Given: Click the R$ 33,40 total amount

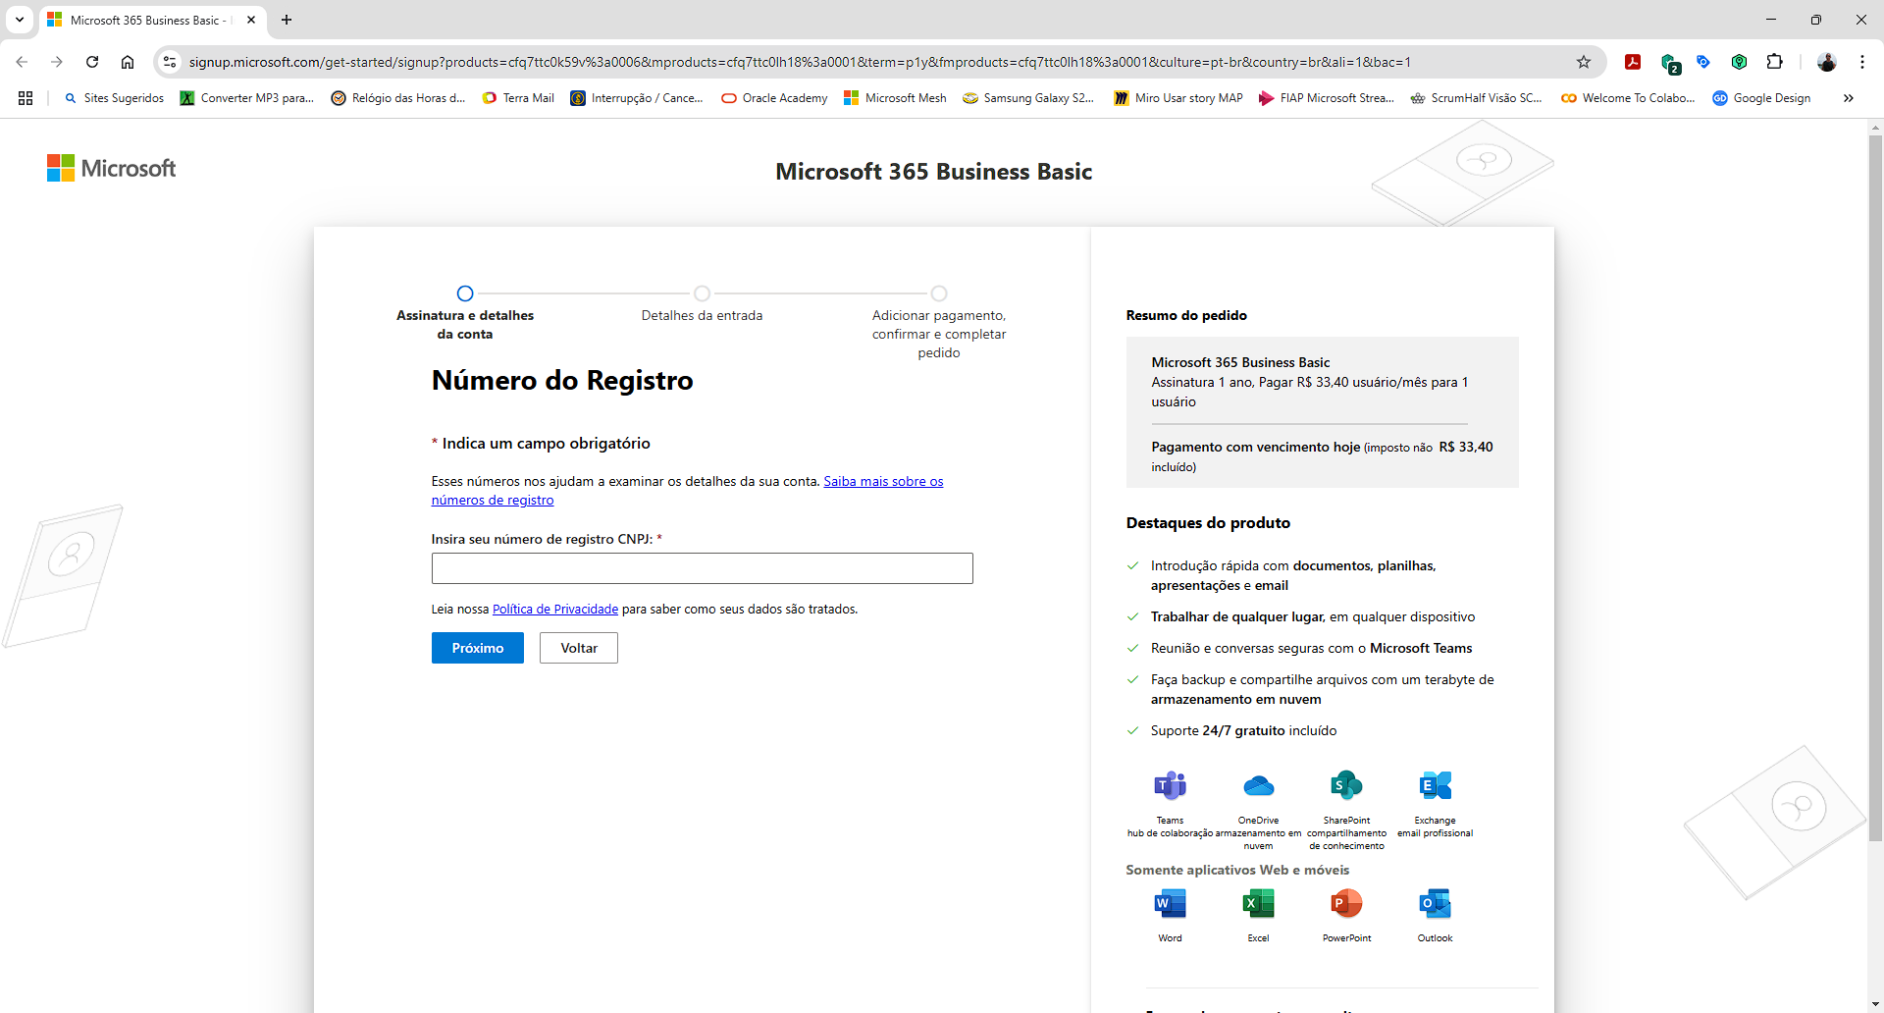Looking at the screenshot, I should [1466, 447].
